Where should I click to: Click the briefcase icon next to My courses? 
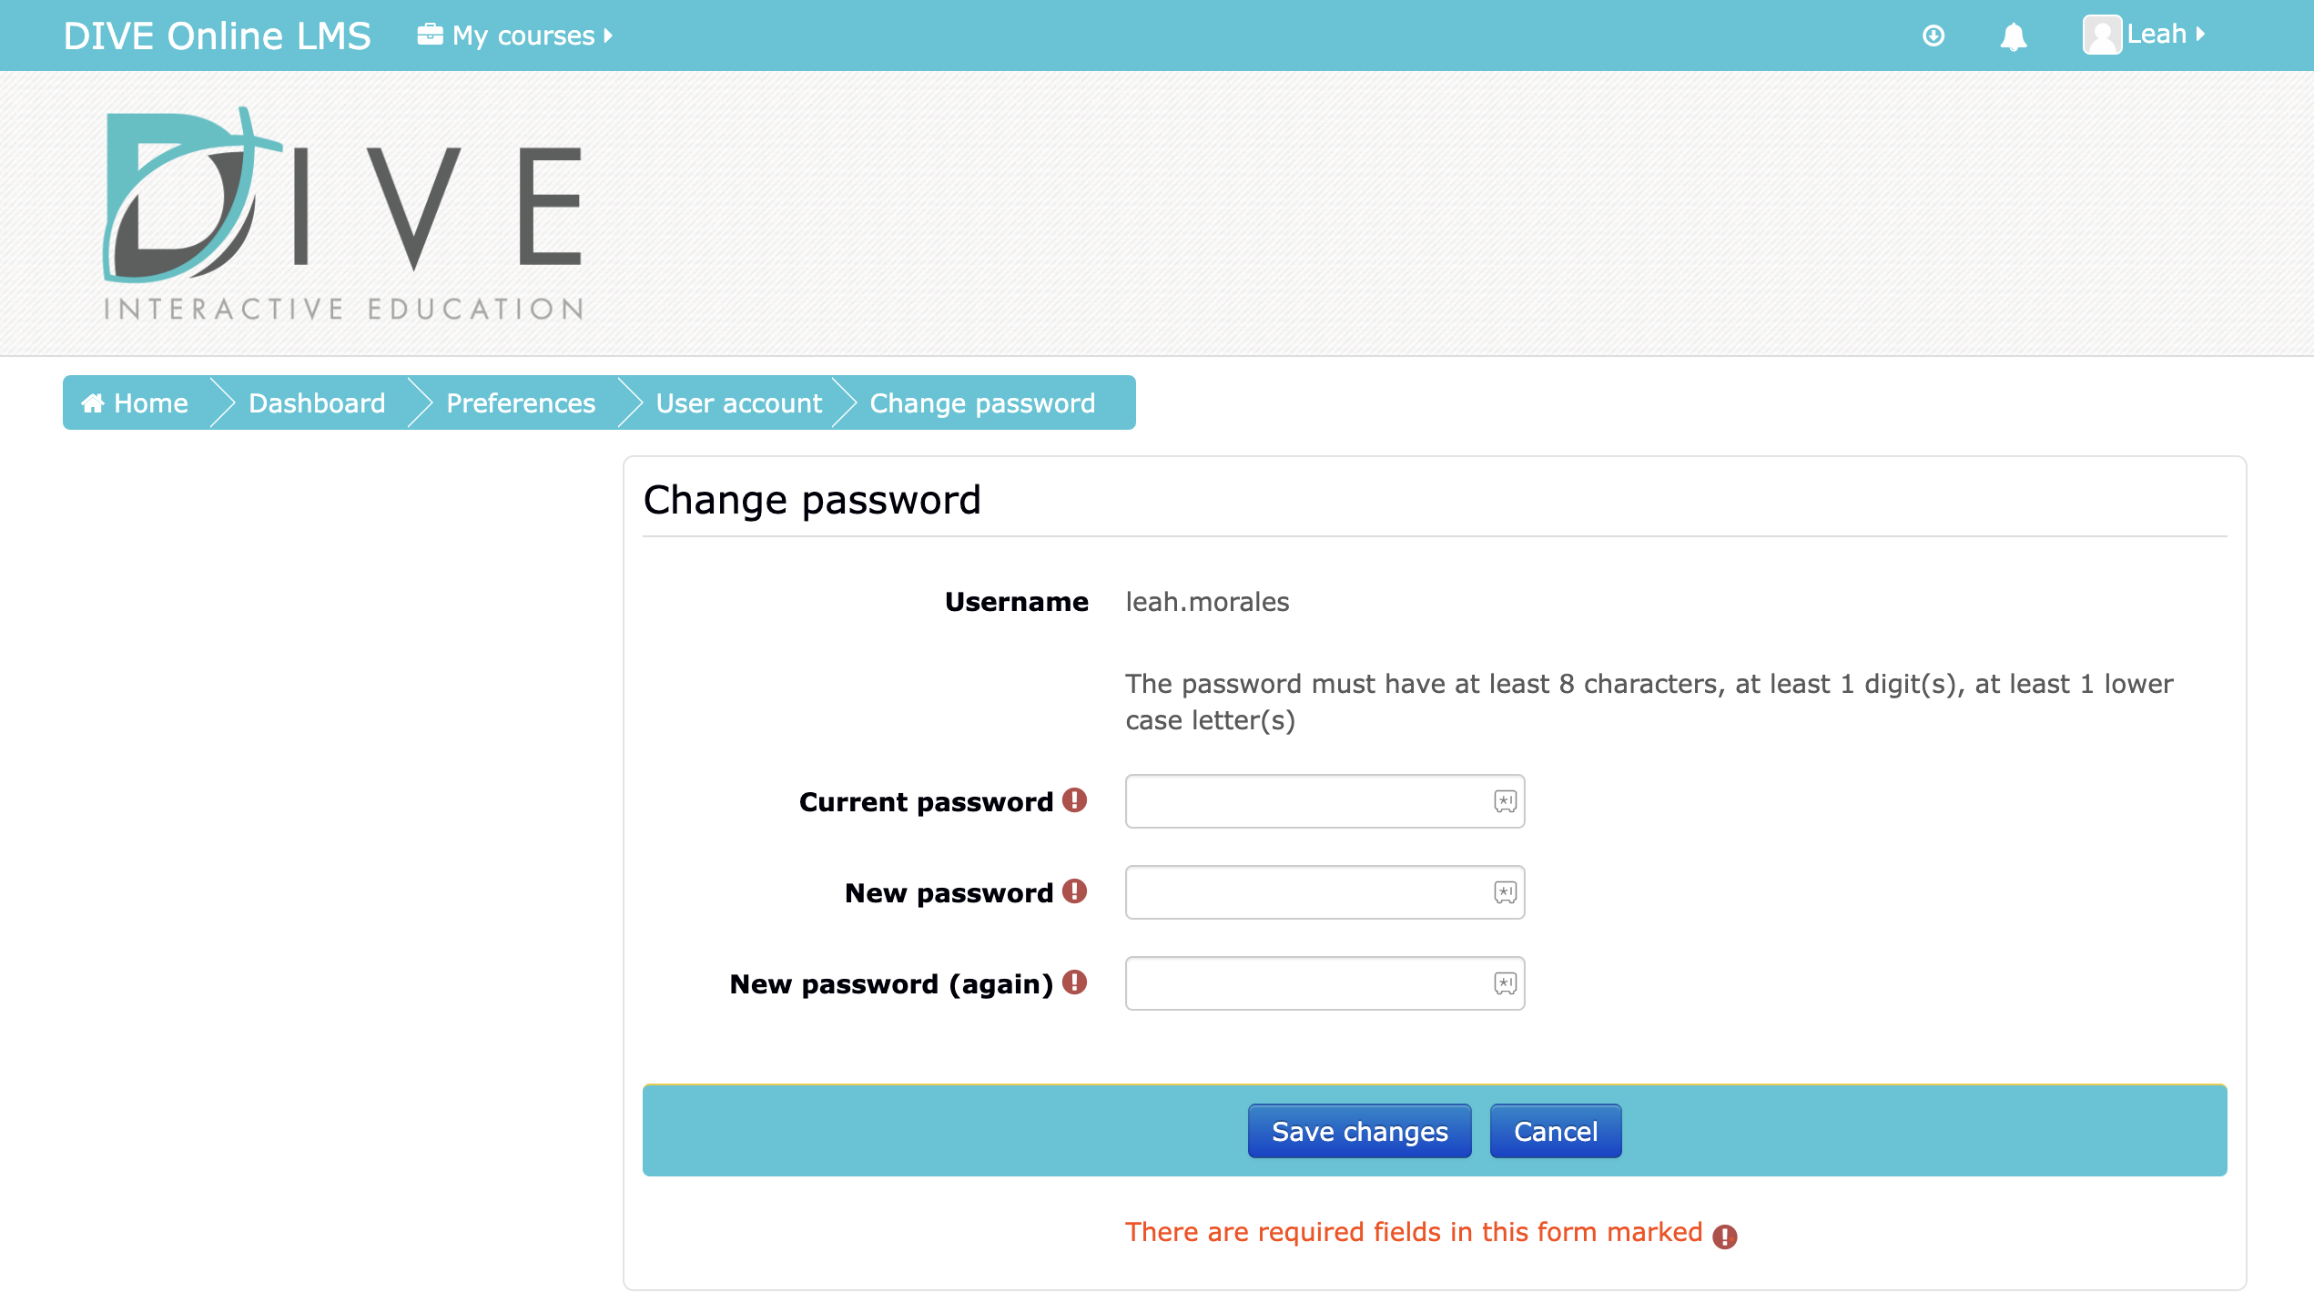429,34
